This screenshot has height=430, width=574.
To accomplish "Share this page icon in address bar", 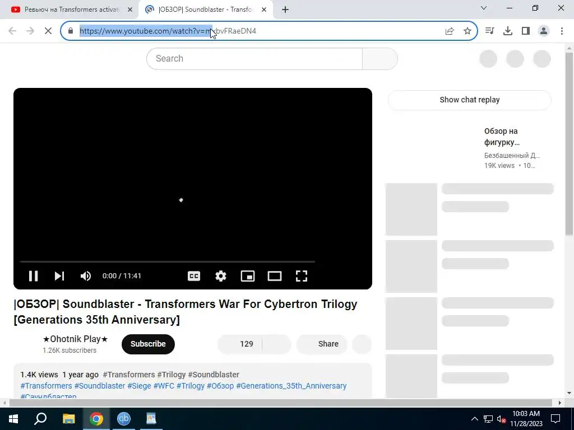I will click(x=450, y=31).
